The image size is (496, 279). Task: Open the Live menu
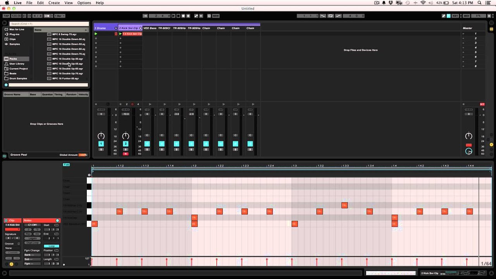pyautogui.click(x=18, y=3)
